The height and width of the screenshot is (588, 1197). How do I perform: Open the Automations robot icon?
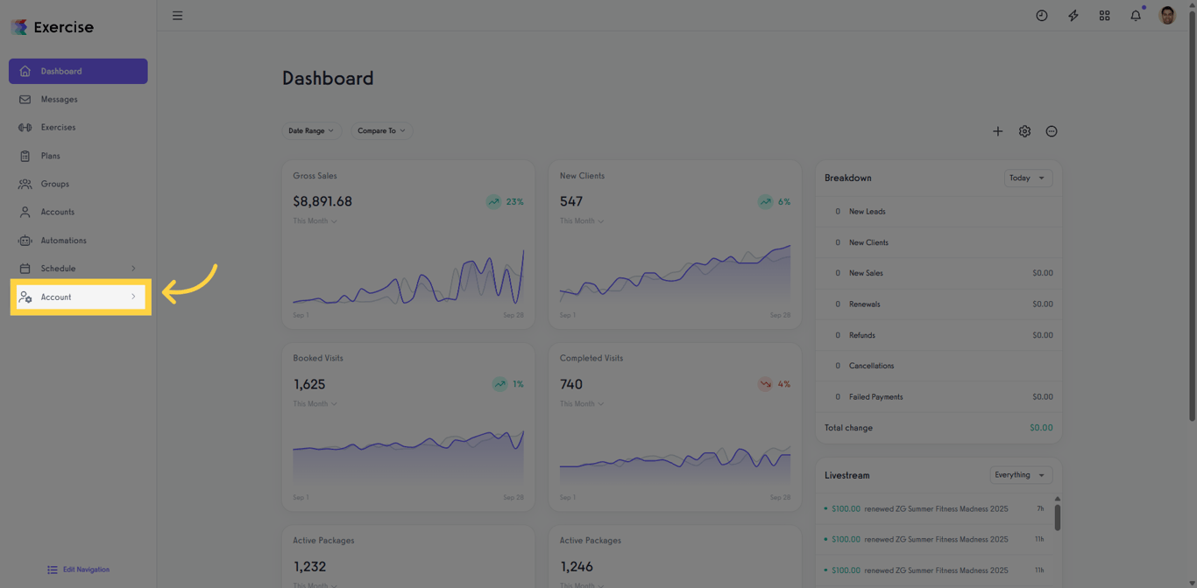tap(24, 240)
